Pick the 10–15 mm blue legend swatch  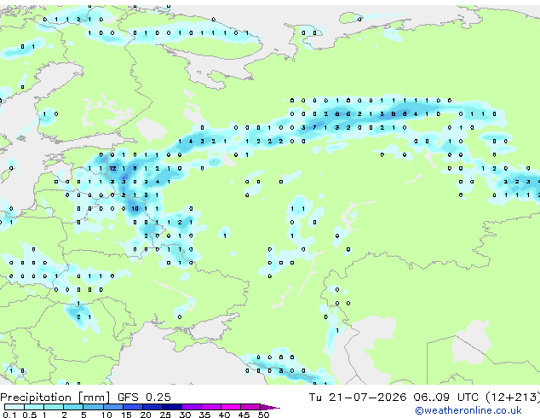112,407
